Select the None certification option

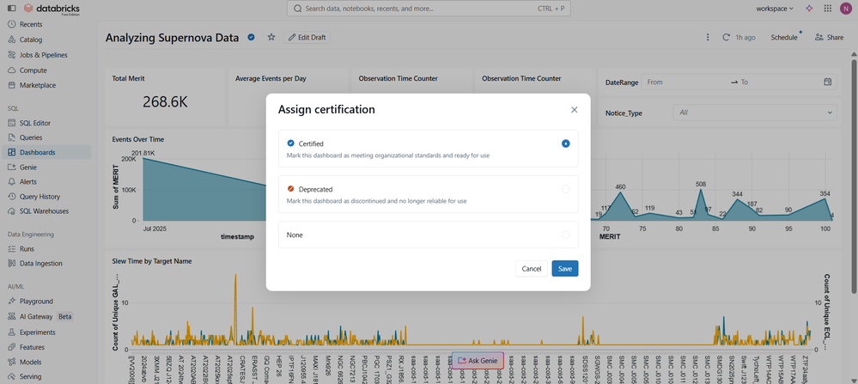(x=565, y=235)
